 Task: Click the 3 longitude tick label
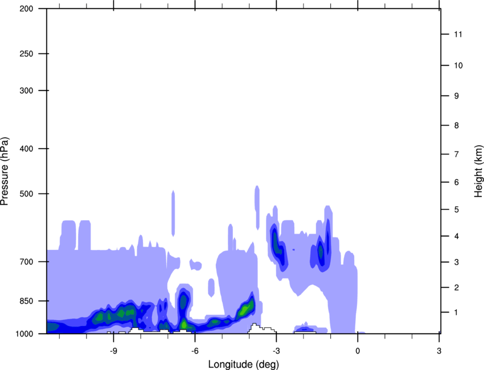pos(439,351)
